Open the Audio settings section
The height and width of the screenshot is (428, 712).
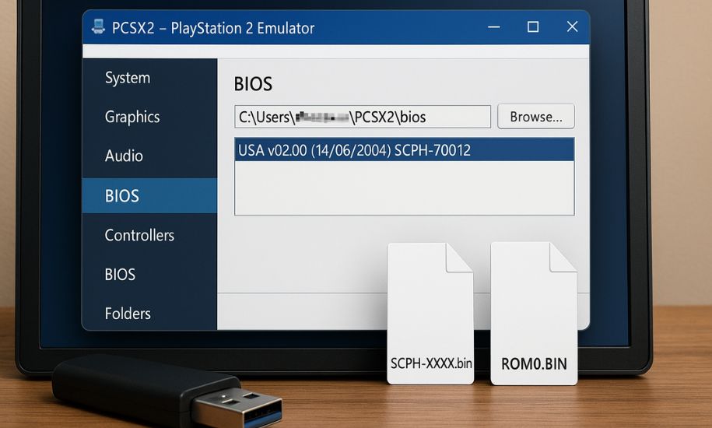pyautogui.click(x=124, y=156)
